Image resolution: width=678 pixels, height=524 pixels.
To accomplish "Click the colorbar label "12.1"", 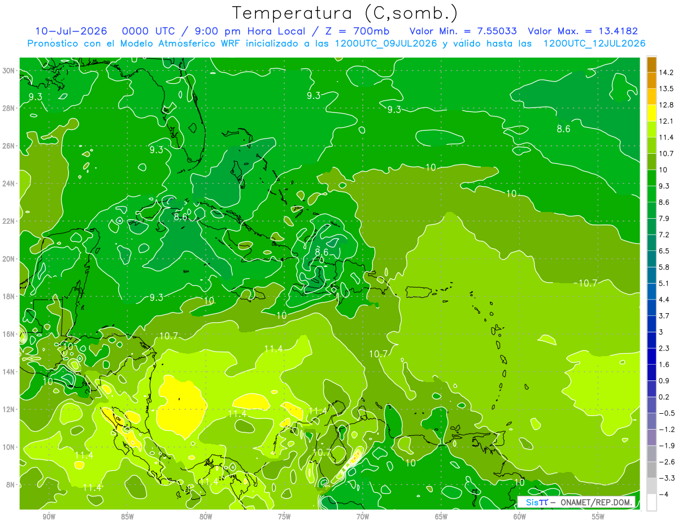I will click(667, 121).
